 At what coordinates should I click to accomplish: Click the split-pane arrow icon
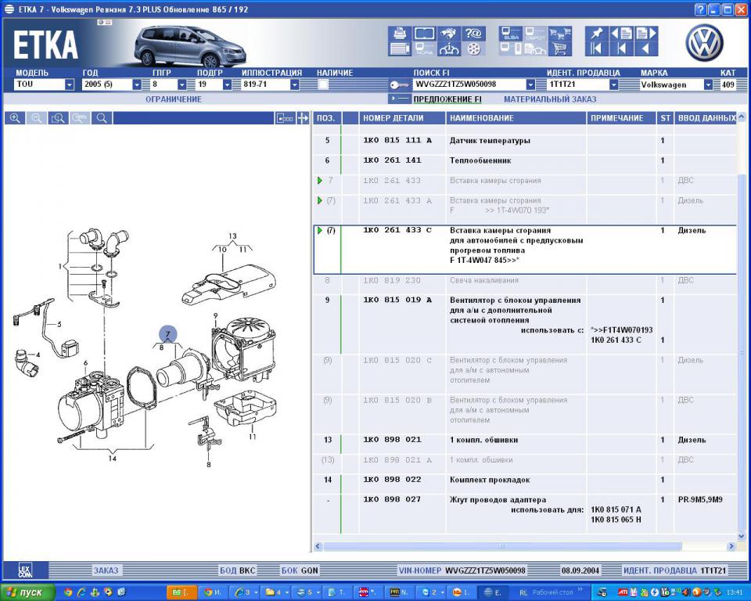(303, 118)
